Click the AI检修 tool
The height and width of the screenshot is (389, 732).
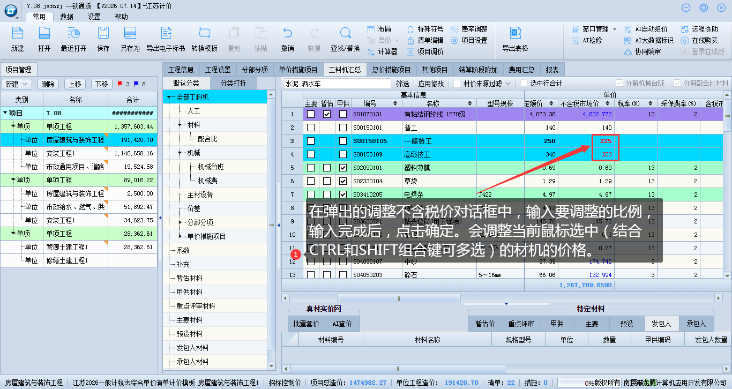click(587, 40)
